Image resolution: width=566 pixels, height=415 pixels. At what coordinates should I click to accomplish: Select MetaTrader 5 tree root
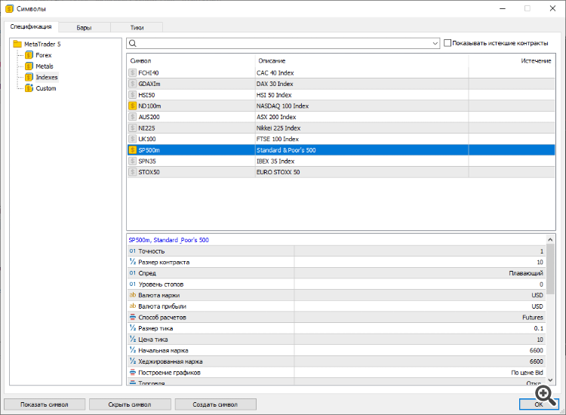click(42, 44)
